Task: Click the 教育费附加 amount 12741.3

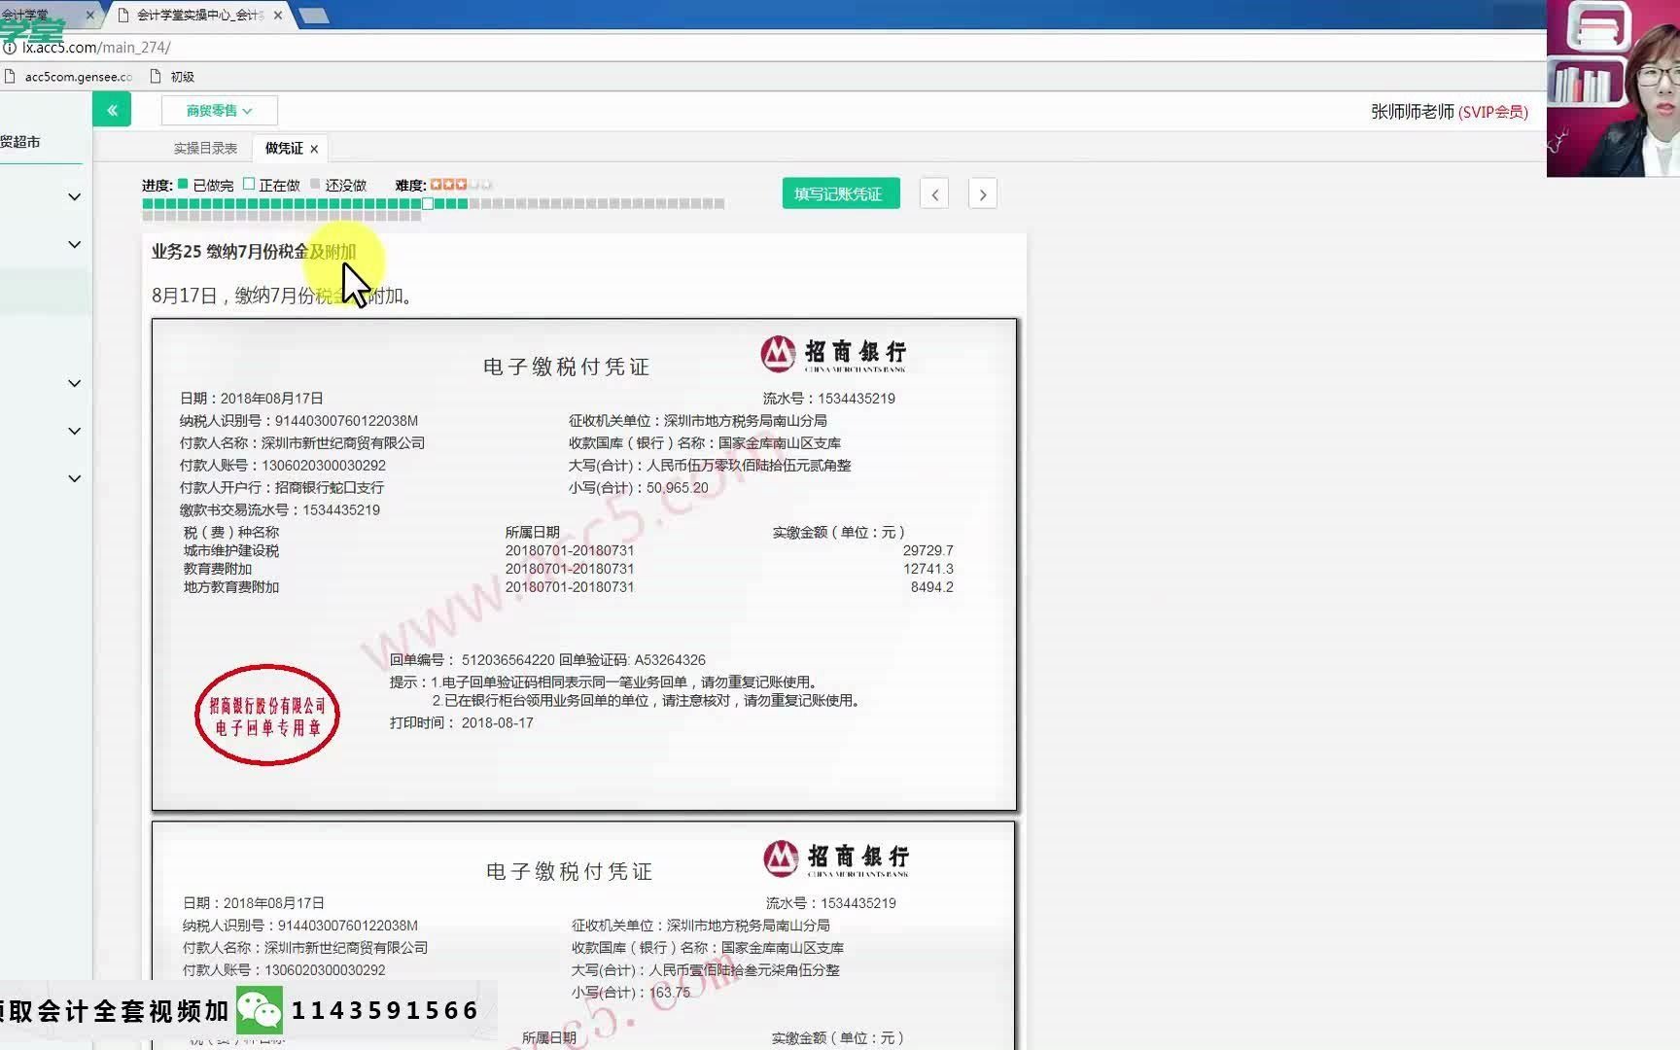Action: (927, 569)
